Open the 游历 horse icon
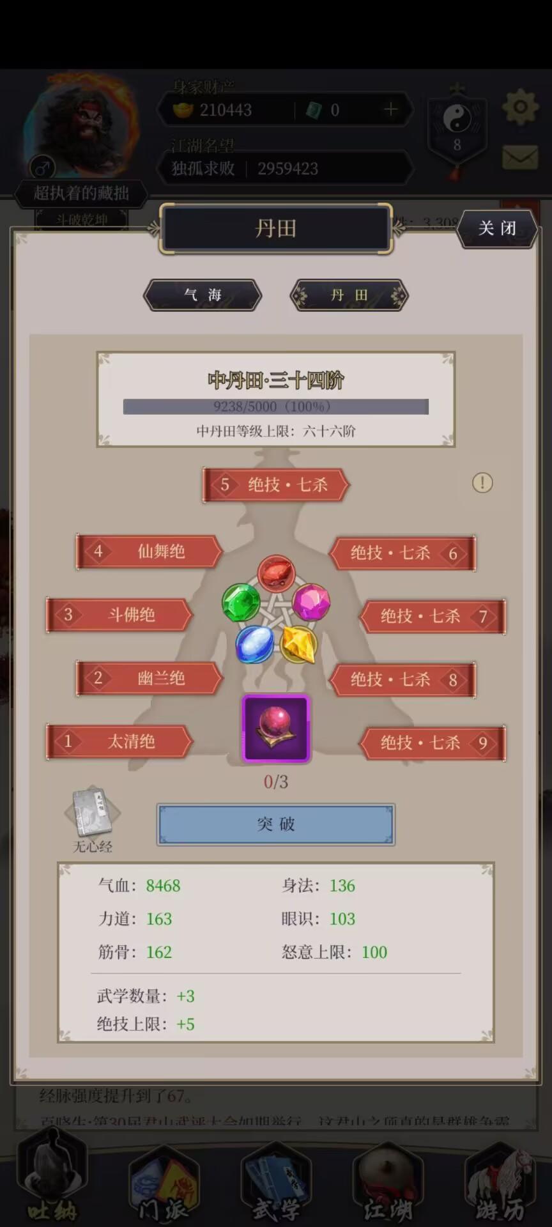Screen dimensions: 552x1227 point(500,1184)
